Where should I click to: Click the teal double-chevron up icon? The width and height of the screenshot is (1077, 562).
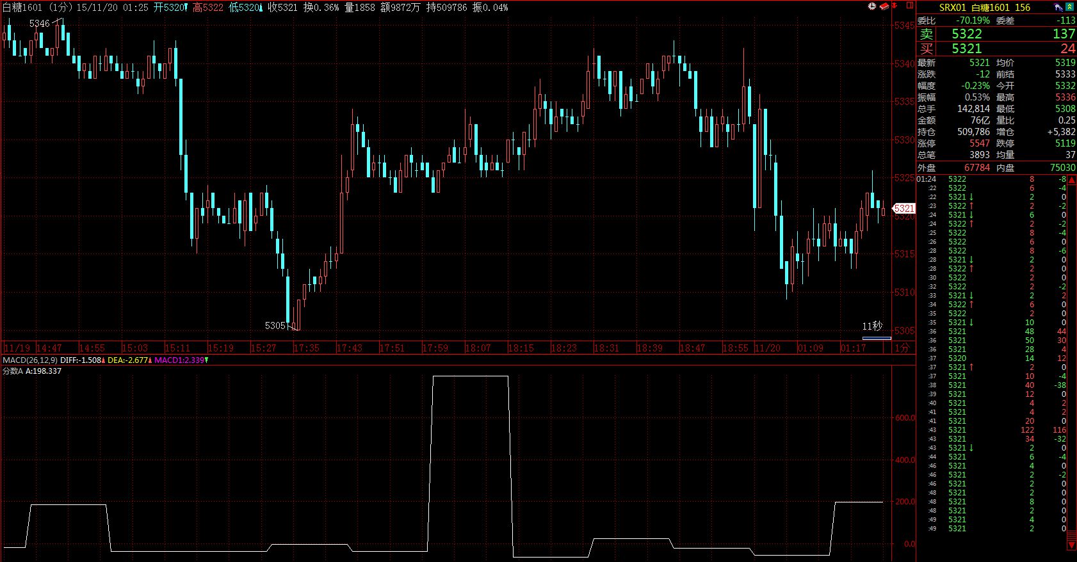pos(1069,7)
